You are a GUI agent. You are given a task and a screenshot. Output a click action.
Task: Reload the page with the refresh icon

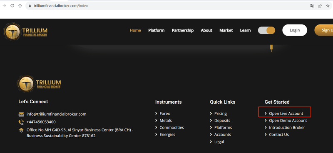point(12,6)
